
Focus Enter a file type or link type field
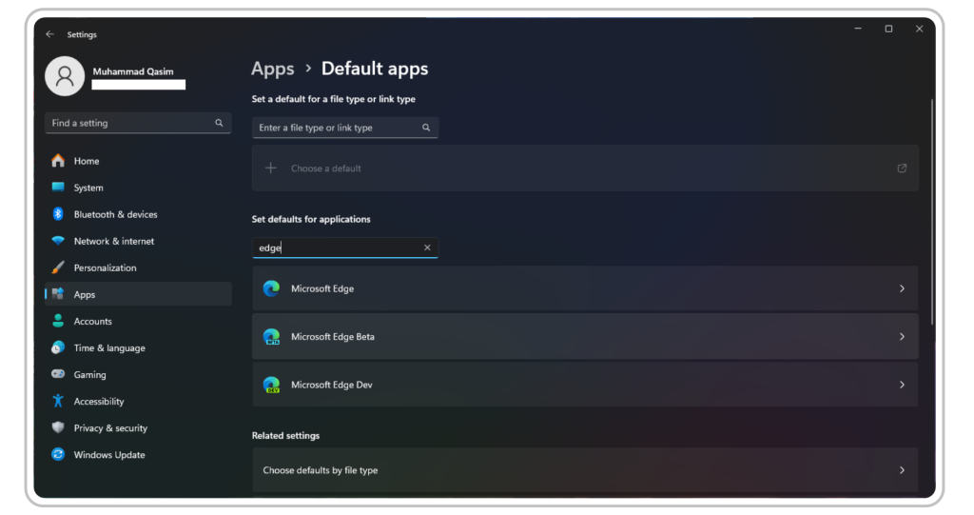point(345,128)
